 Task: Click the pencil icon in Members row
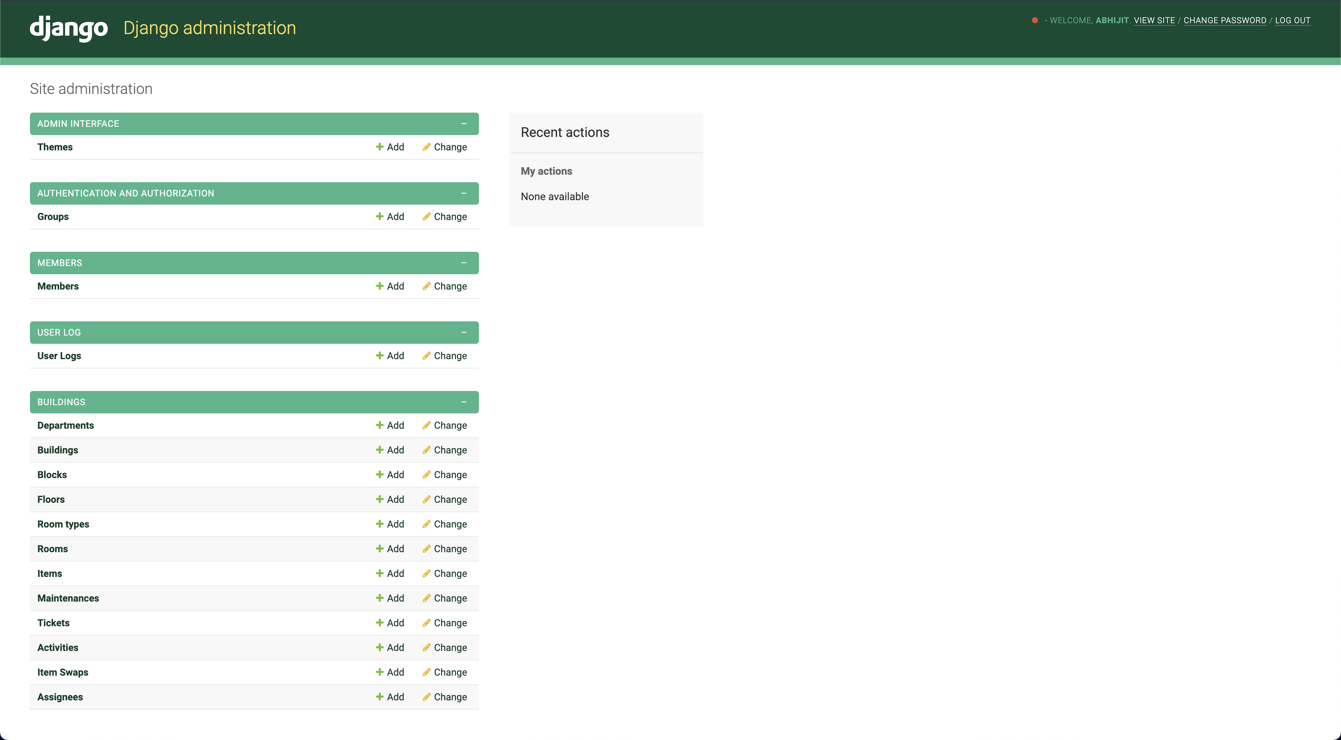pos(426,286)
